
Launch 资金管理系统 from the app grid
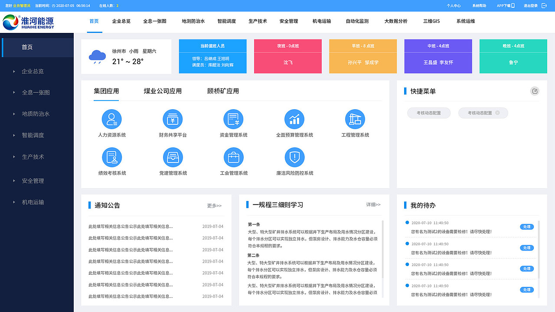click(234, 119)
